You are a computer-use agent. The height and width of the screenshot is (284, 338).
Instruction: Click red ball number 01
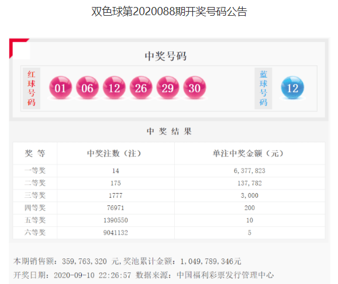pyautogui.click(x=60, y=87)
